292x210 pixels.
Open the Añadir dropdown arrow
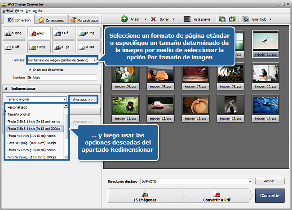click(x=146, y=19)
